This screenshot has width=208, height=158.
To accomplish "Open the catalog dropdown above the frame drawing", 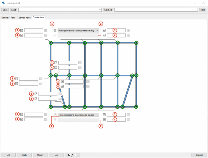I will [x=78, y=30].
